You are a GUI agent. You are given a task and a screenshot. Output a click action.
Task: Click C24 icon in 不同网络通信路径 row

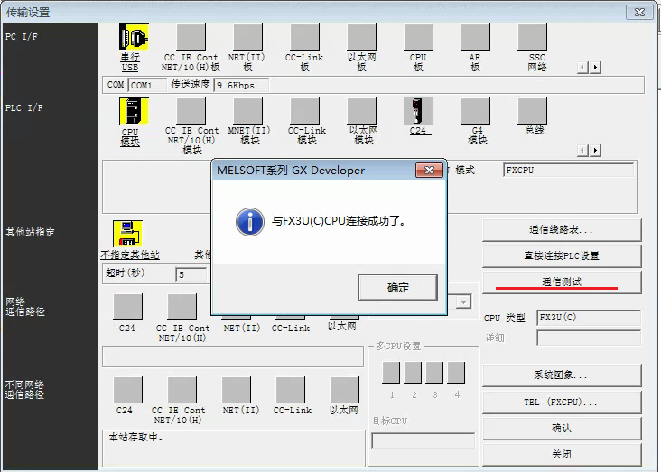127,390
